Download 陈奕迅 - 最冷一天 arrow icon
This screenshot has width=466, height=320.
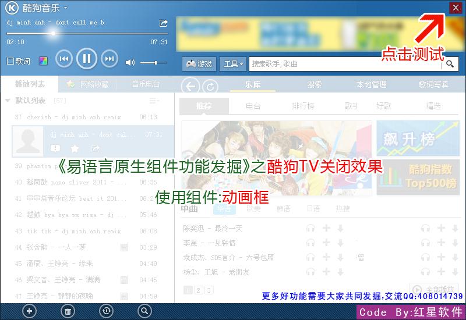pos(340,228)
